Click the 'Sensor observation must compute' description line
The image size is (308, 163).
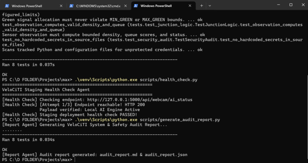coord(103,35)
